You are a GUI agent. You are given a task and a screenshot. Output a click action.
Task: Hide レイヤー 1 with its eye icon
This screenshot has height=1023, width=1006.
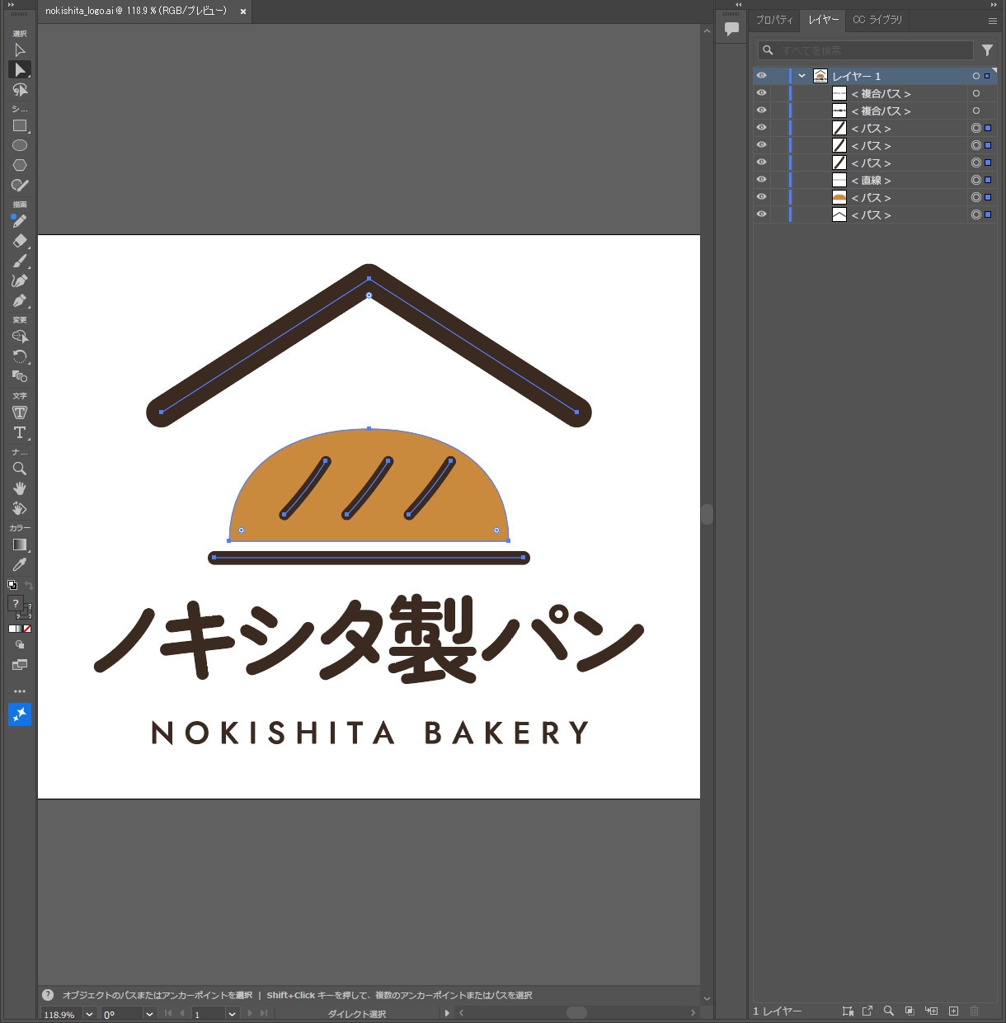coord(761,76)
